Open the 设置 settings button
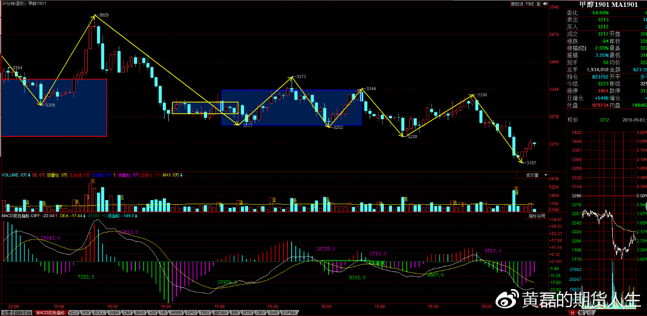The width and height of the screenshot is (647, 316). tap(6, 313)
